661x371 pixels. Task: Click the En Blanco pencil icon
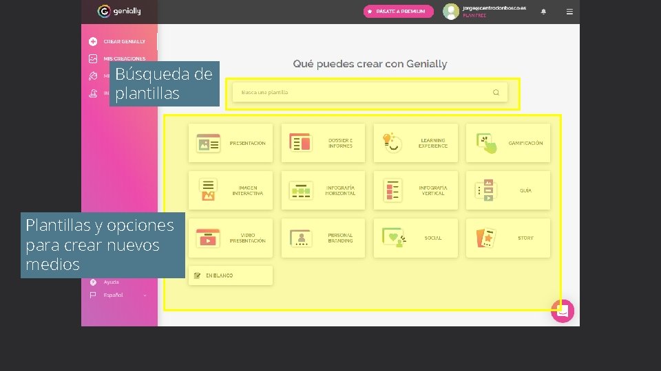point(197,276)
